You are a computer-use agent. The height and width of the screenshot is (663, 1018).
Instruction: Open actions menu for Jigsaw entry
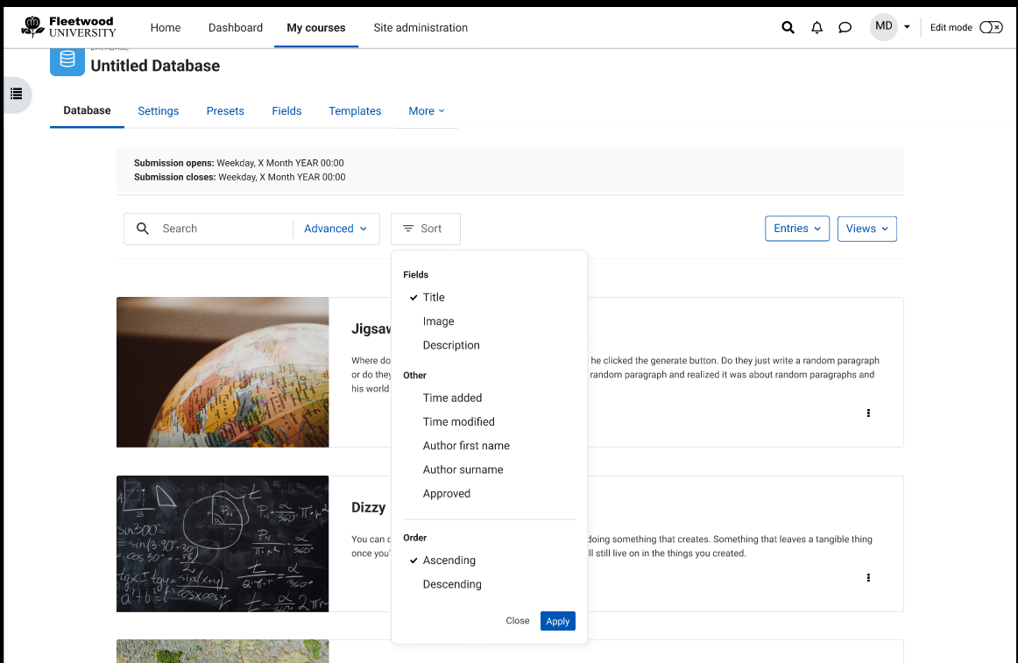click(x=868, y=413)
